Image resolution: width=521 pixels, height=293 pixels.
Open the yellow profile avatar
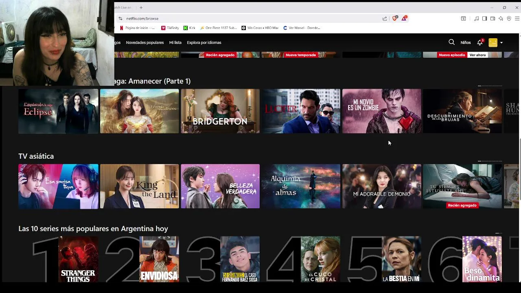(493, 42)
